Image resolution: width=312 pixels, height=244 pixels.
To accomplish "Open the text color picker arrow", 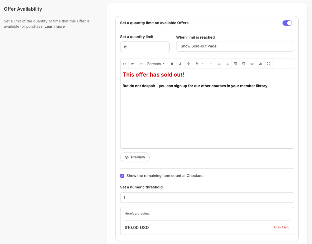I will click(x=203, y=64).
